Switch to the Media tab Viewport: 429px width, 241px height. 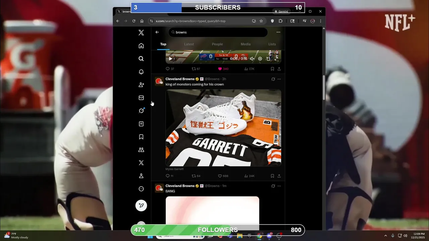pyautogui.click(x=246, y=44)
